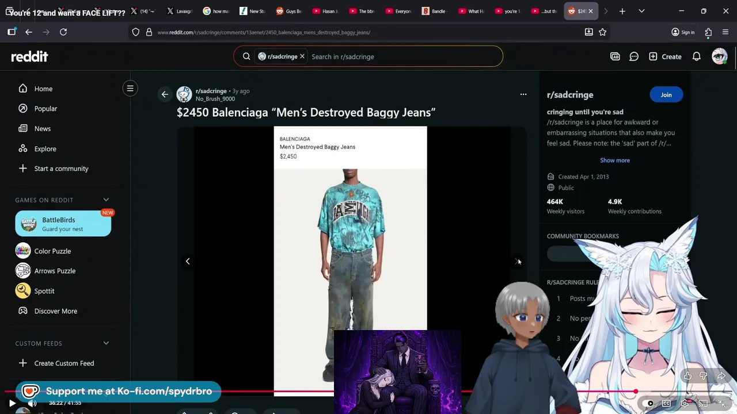Image resolution: width=737 pixels, height=414 pixels.
Task: Open the user avatar menu
Action: pyautogui.click(x=719, y=56)
